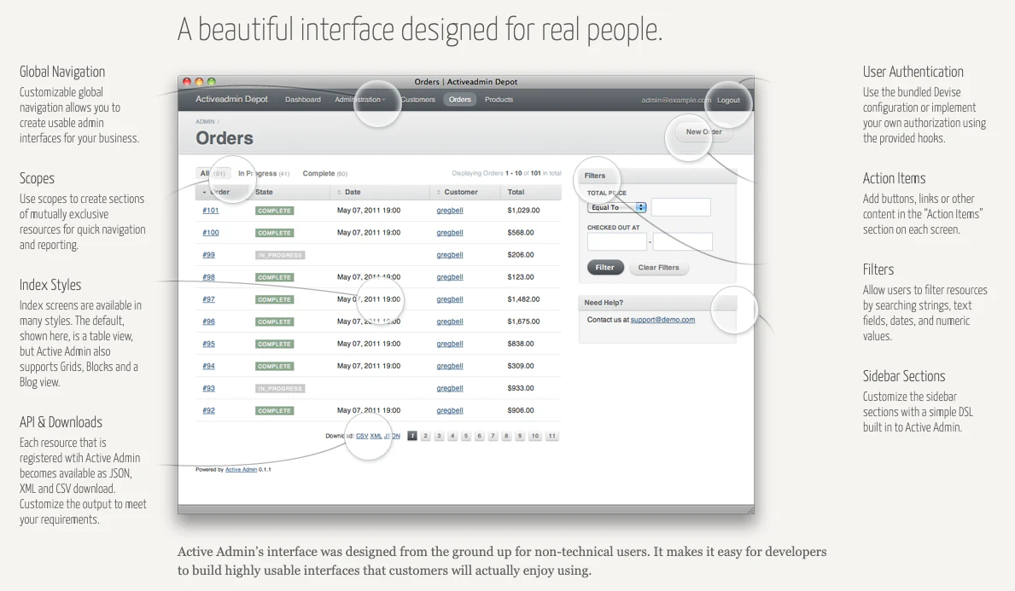Open the Dashboard menu item
1015x591 pixels.
[303, 100]
